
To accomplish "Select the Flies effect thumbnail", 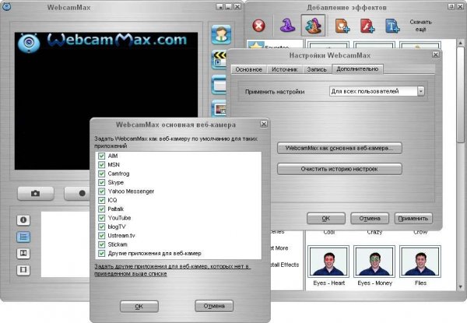I will click(x=420, y=262).
